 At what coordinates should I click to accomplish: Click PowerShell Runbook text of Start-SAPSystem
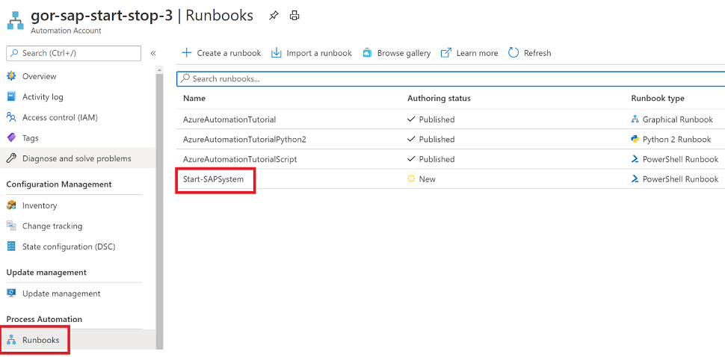(681, 179)
